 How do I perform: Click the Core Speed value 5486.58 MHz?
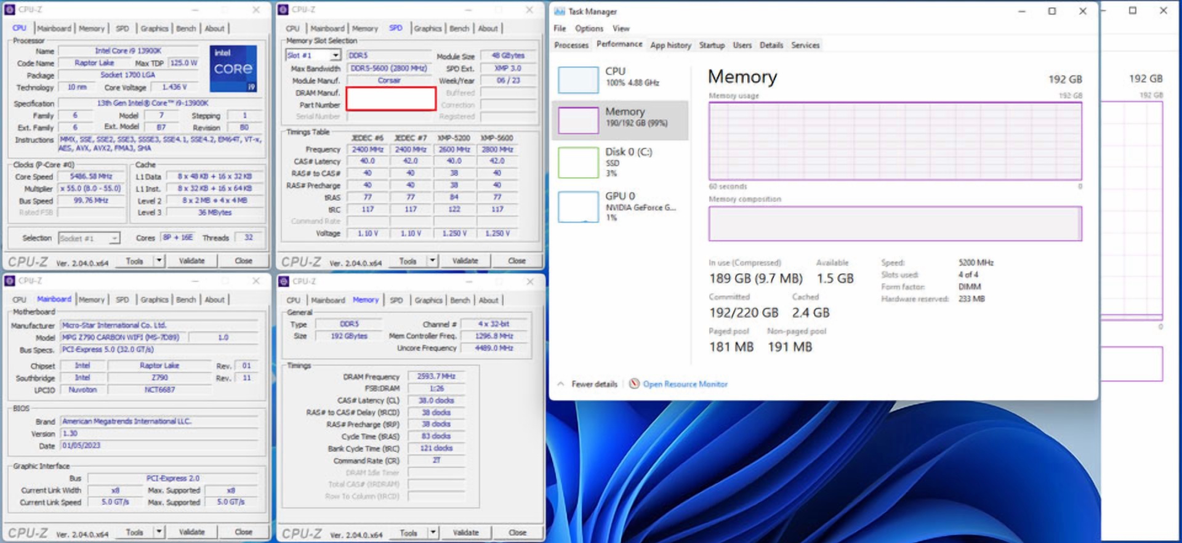(x=91, y=176)
